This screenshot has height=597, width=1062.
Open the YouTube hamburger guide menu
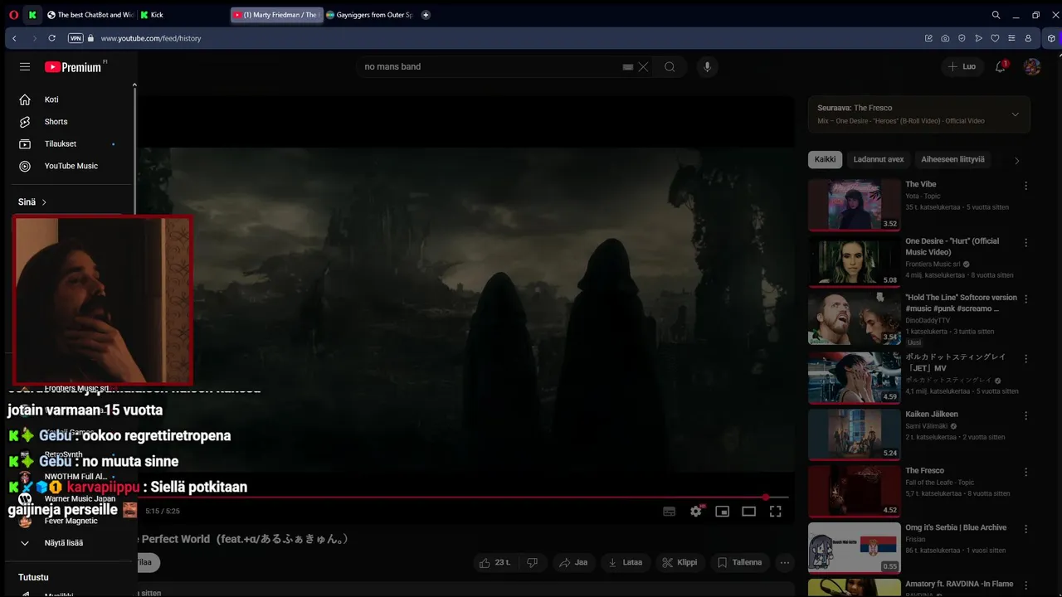[x=25, y=67]
